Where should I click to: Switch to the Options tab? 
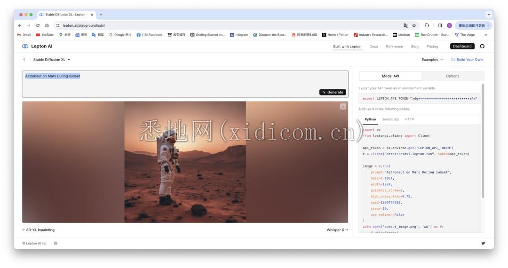(452, 76)
